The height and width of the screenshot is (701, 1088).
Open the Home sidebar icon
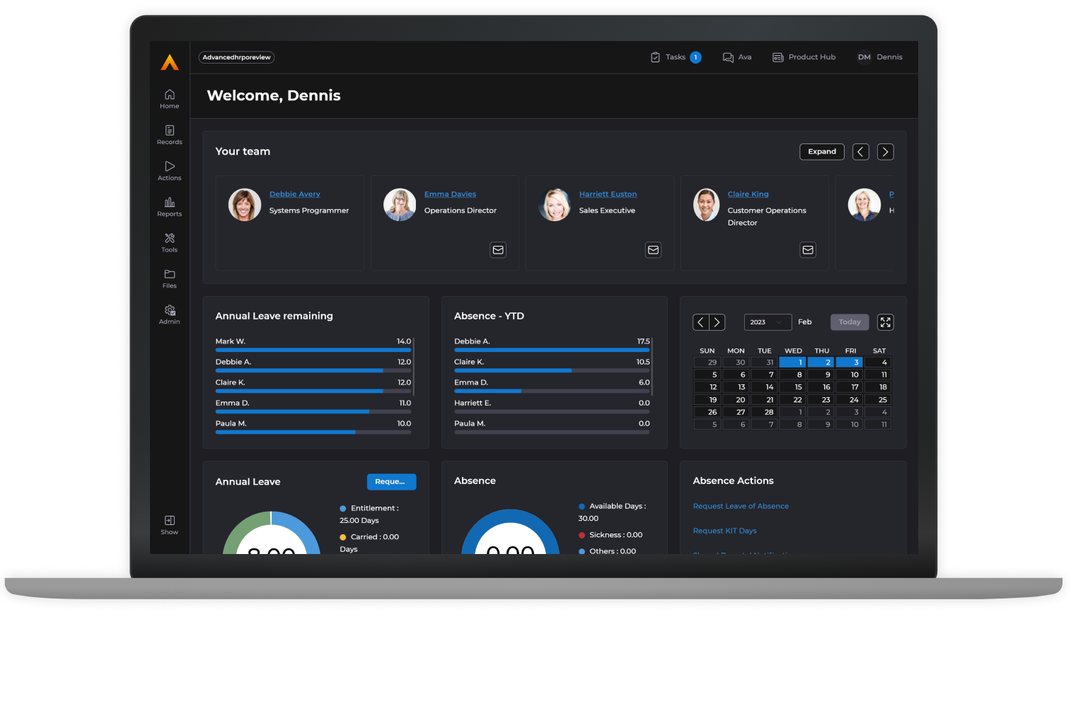pos(169,95)
